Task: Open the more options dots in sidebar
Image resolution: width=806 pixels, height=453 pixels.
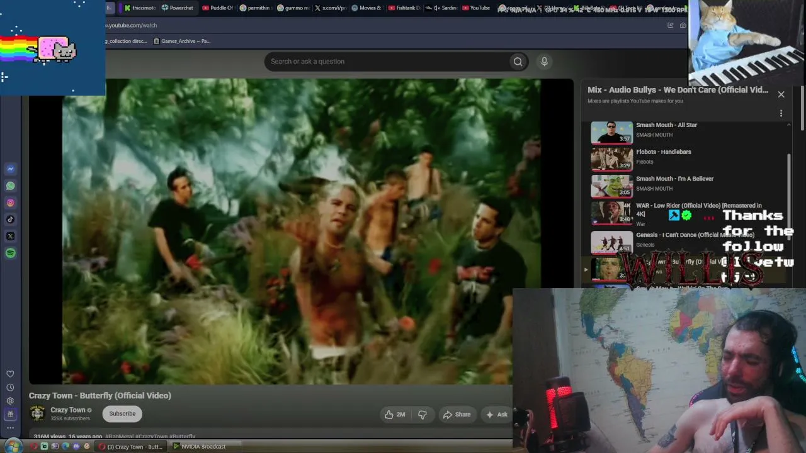Action: (10, 428)
